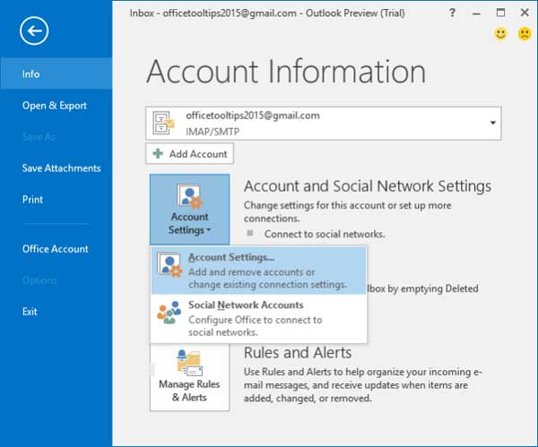Click the greyed-out Save As item
Viewport: 538px width, 447px height.
click(x=39, y=137)
